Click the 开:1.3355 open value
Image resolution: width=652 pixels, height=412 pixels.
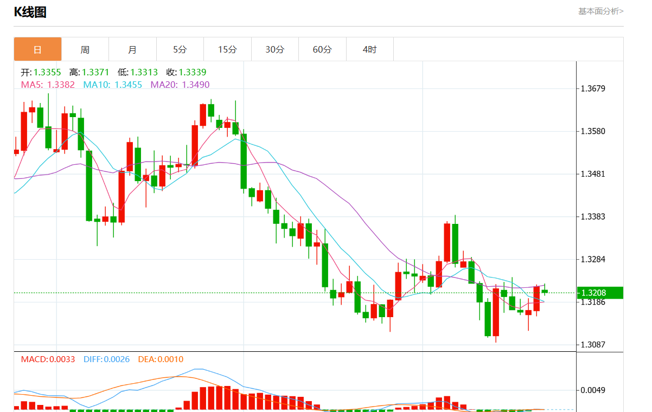41,72
